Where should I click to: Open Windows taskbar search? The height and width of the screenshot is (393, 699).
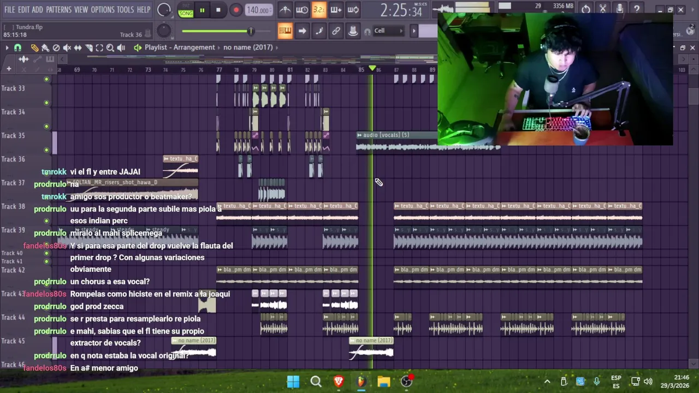point(316,382)
